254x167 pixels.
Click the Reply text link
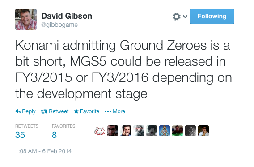click(x=29, y=111)
